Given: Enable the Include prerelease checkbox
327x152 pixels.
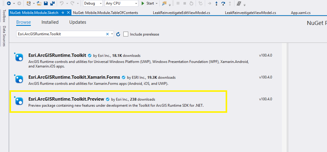Looking at the screenshot, I should point(126,34).
